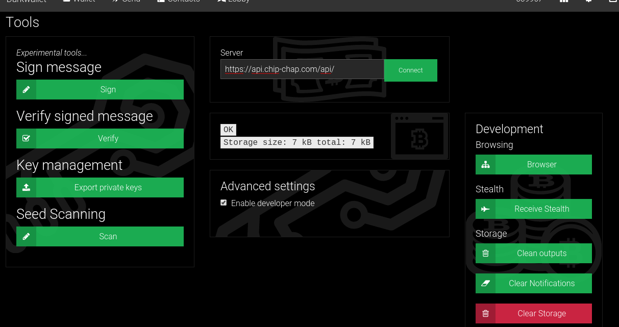Click the checkmark icon beside Verify

27,139
